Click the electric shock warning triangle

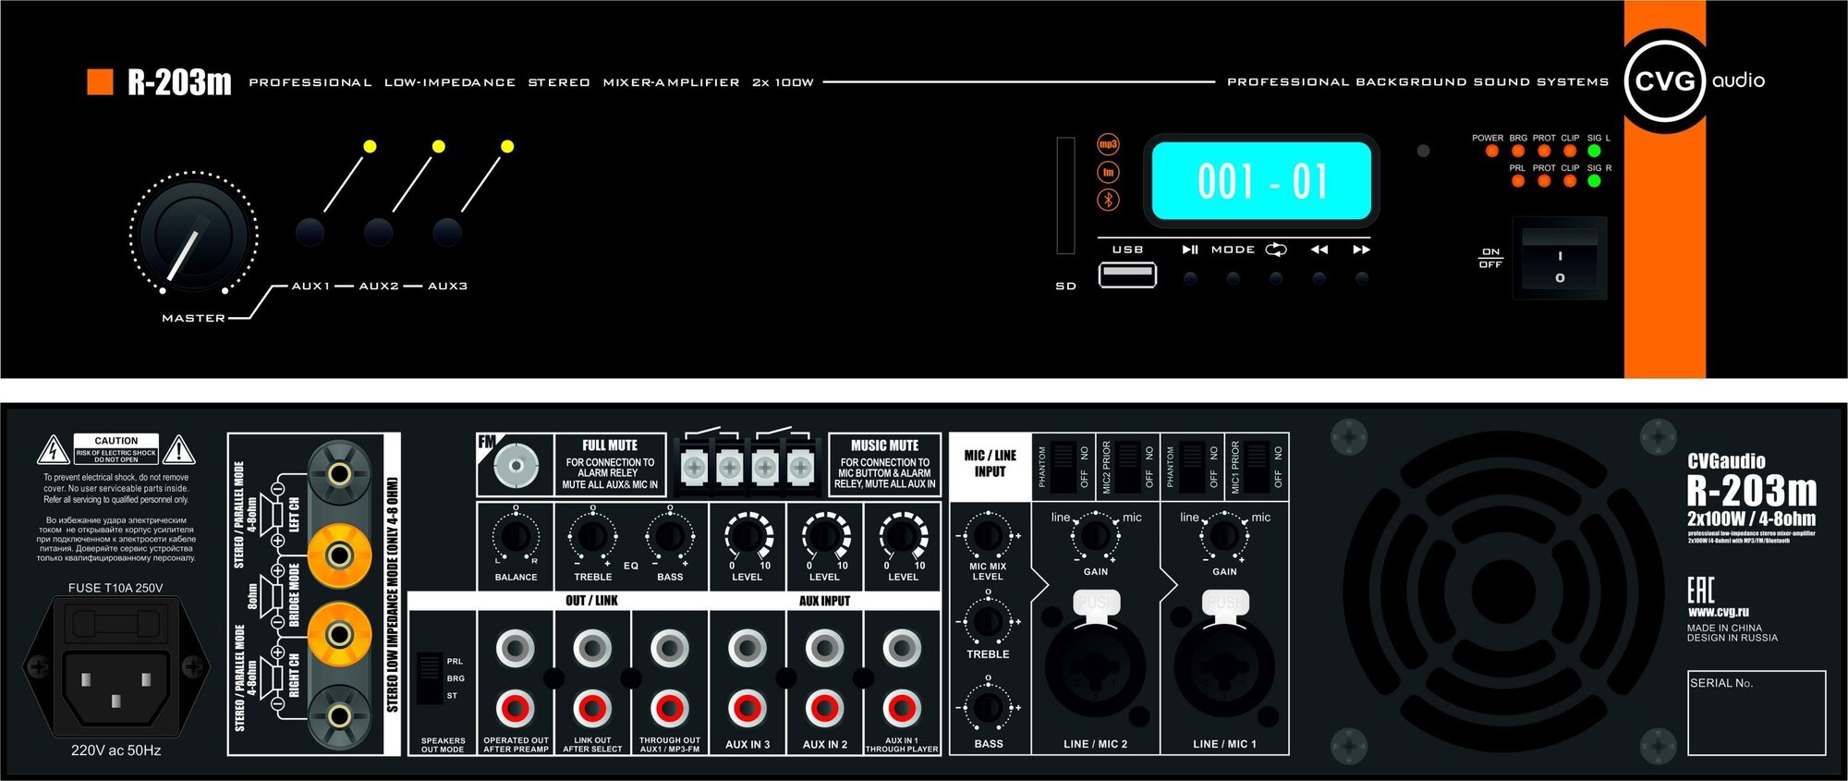tap(54, 450)
